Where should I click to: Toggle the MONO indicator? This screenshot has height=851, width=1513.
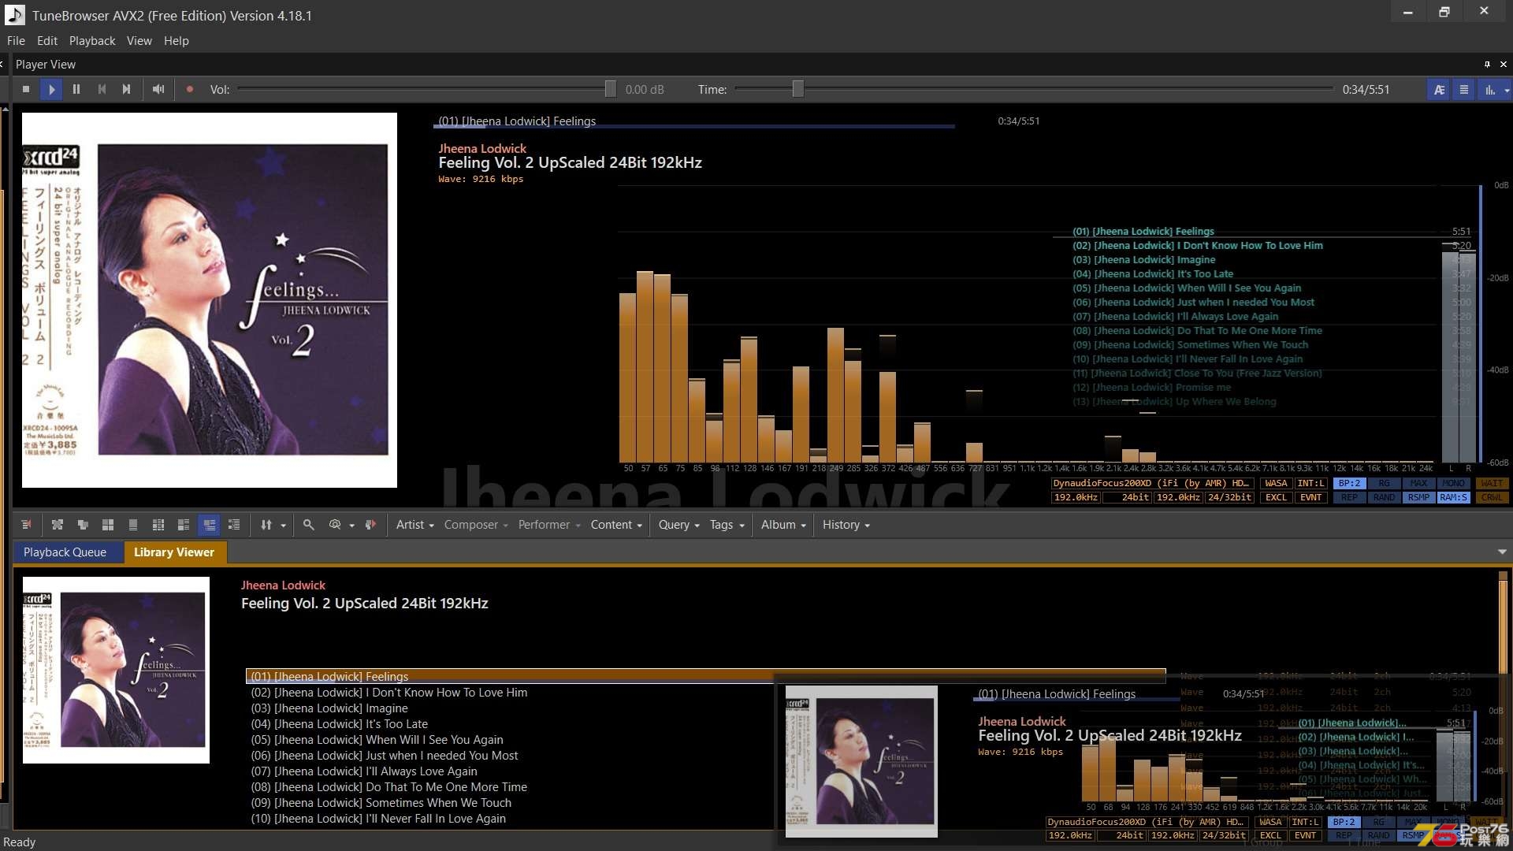click(1453, 484)
